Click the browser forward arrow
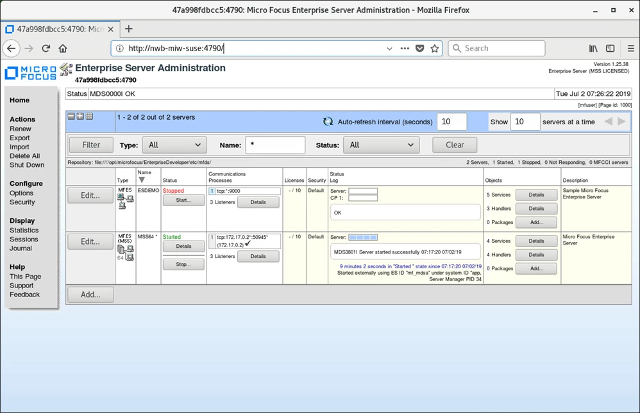The image size is (640, 413). coord(29,49)
